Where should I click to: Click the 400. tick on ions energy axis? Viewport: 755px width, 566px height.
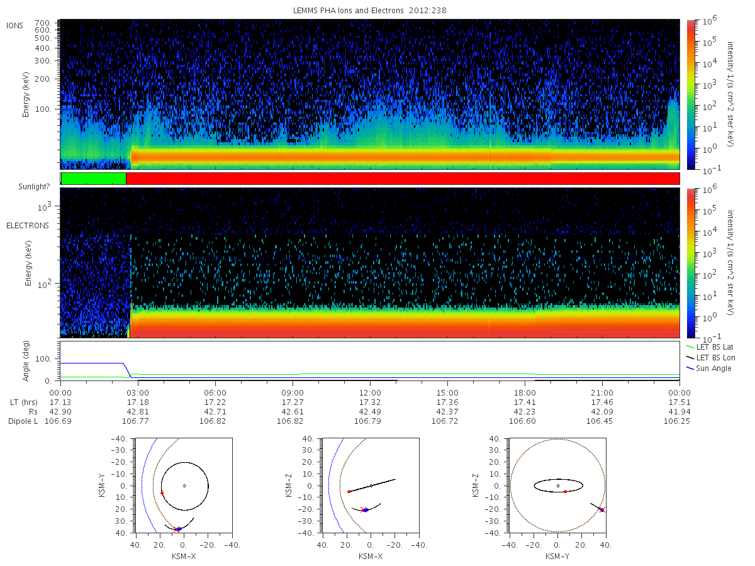tap(42, 48)
